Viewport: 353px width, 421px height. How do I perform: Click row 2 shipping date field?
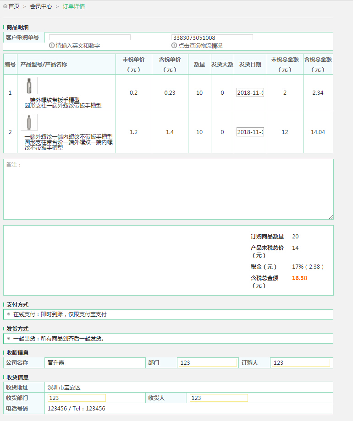(x=250, y=132)
